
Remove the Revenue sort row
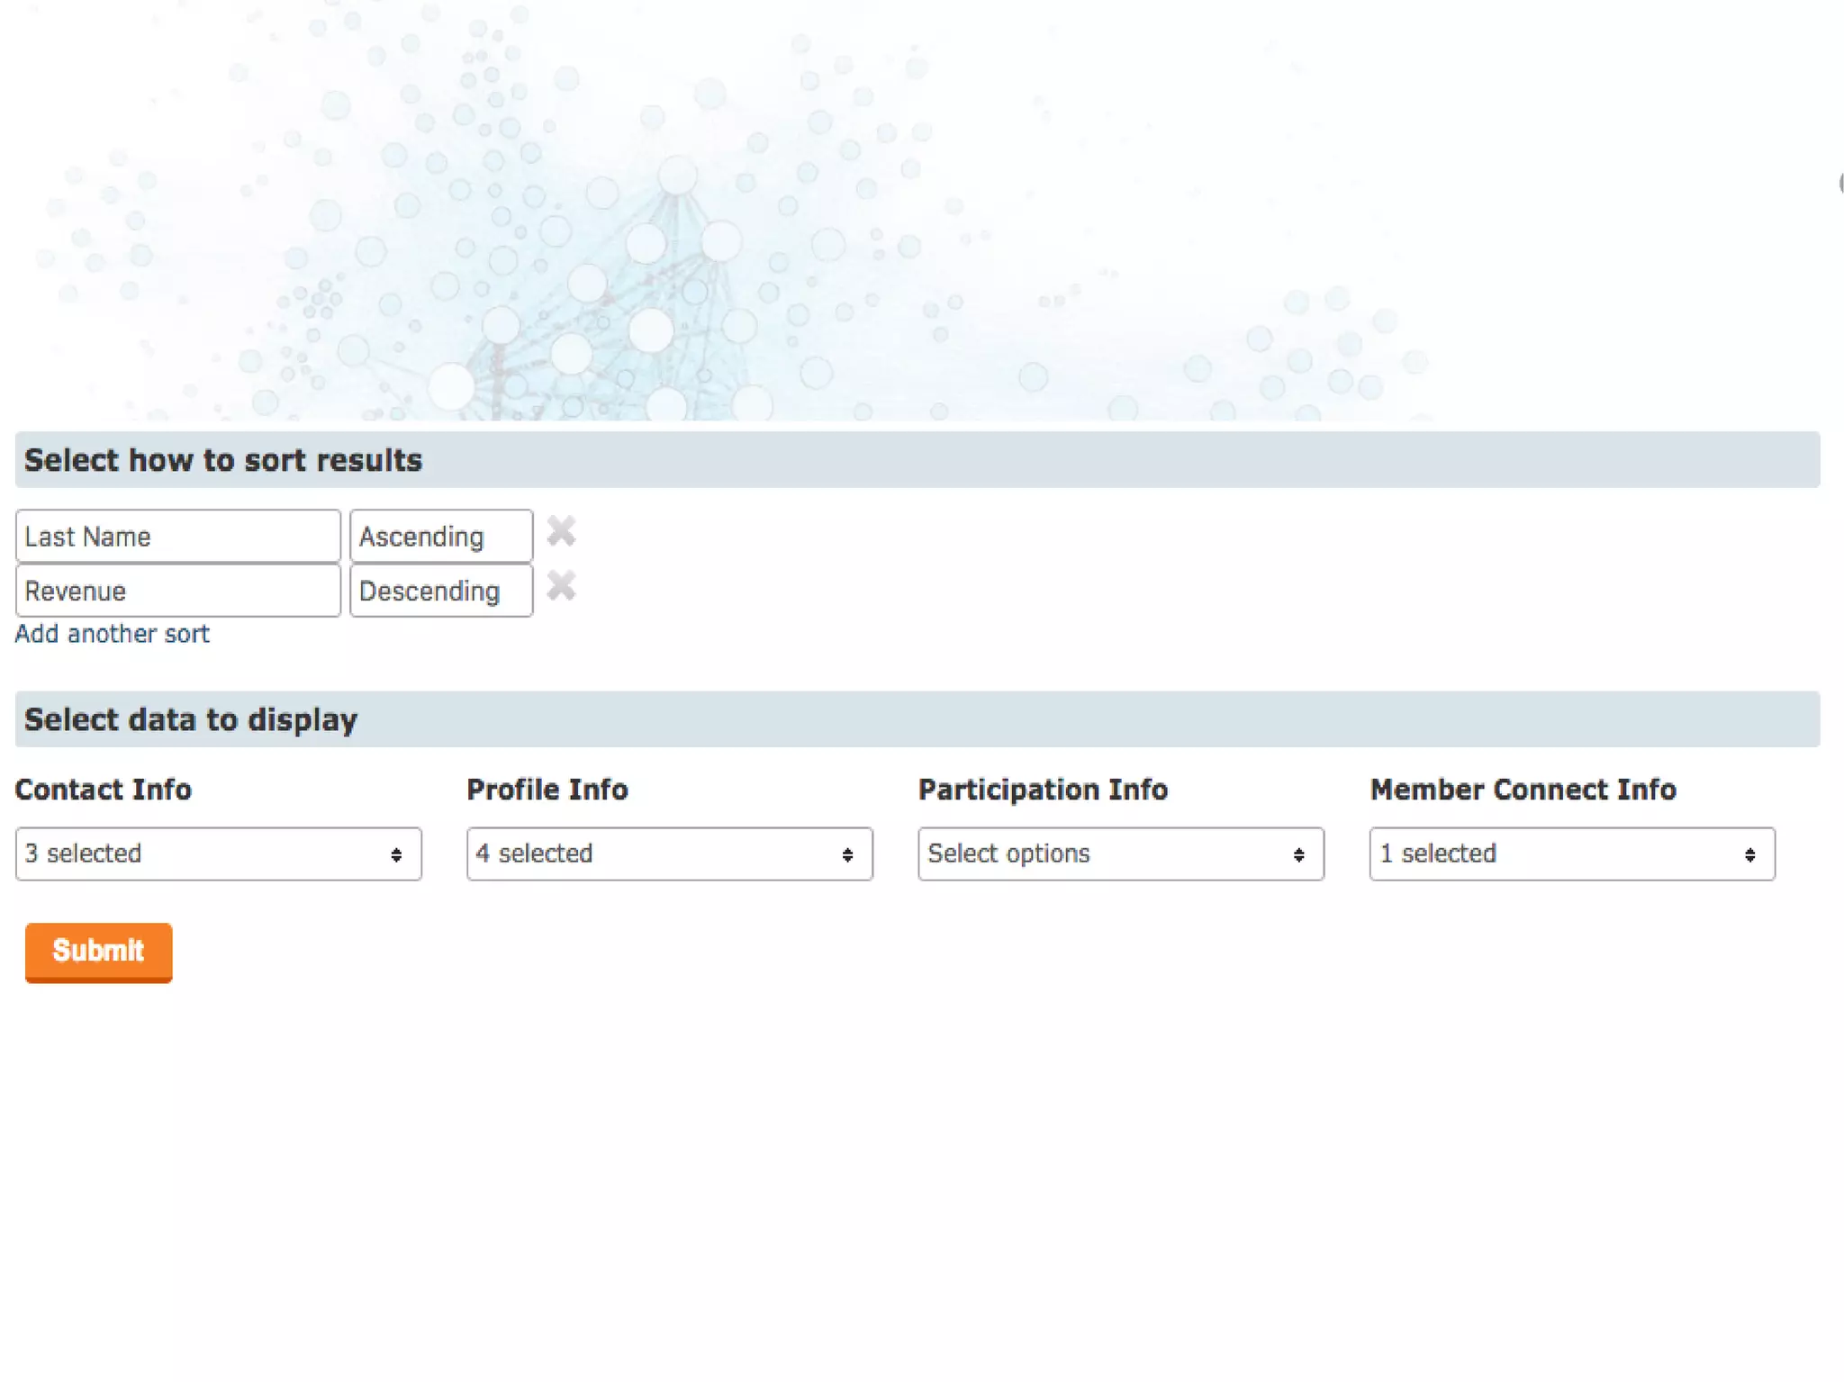tap(561, 586)
